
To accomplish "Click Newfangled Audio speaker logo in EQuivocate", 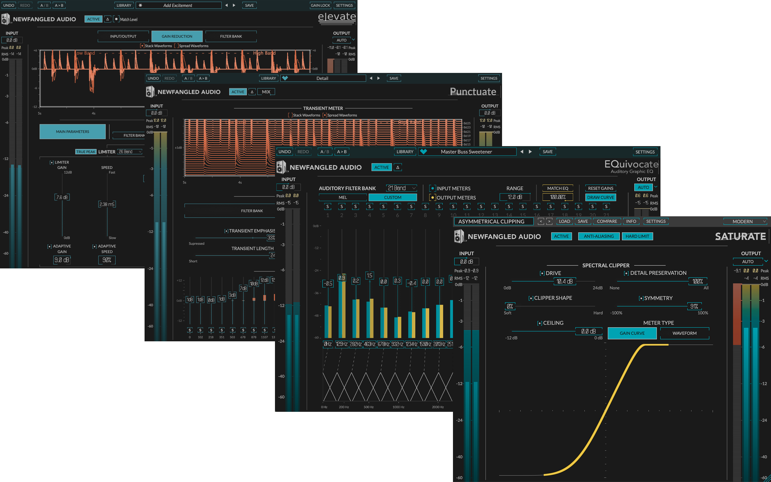I will pyautogui.click(x=282, y=167).
